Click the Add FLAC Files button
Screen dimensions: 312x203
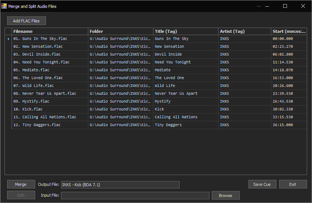(x=26, y=21)
